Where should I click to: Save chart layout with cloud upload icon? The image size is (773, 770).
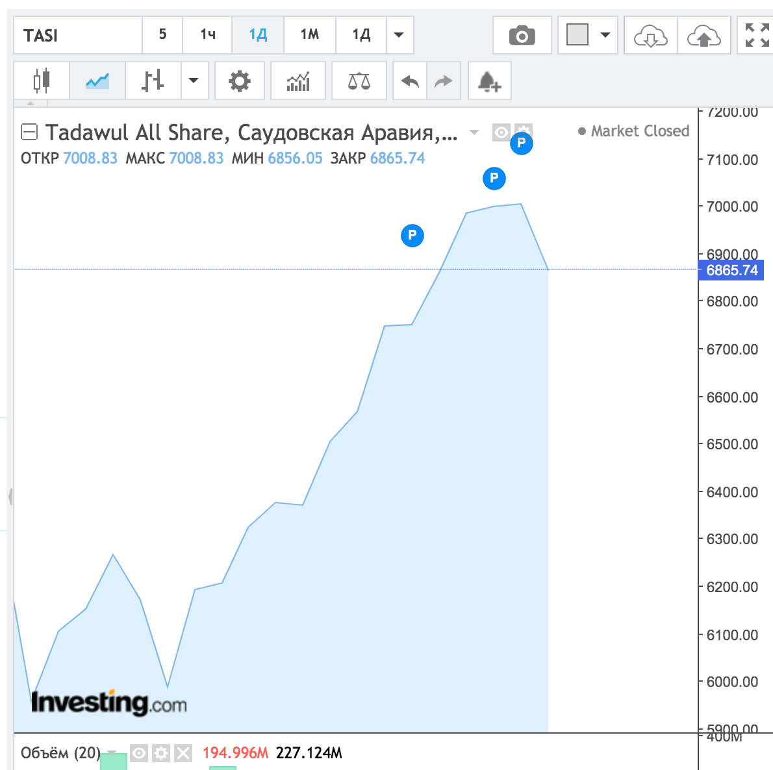coord(704,36)
